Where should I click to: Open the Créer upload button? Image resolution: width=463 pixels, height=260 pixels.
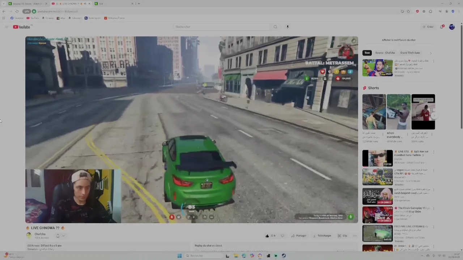[x=428, y=27]
